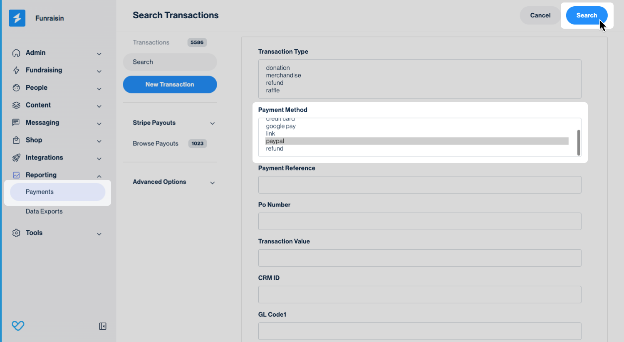Viewport: 624px width, 342px height.
Task: Click the People face icon
Action: coord(16,88)
